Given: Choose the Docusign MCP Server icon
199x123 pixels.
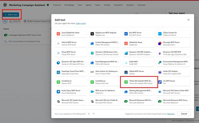Looking at the screenshot, I should tap(159, 43).
